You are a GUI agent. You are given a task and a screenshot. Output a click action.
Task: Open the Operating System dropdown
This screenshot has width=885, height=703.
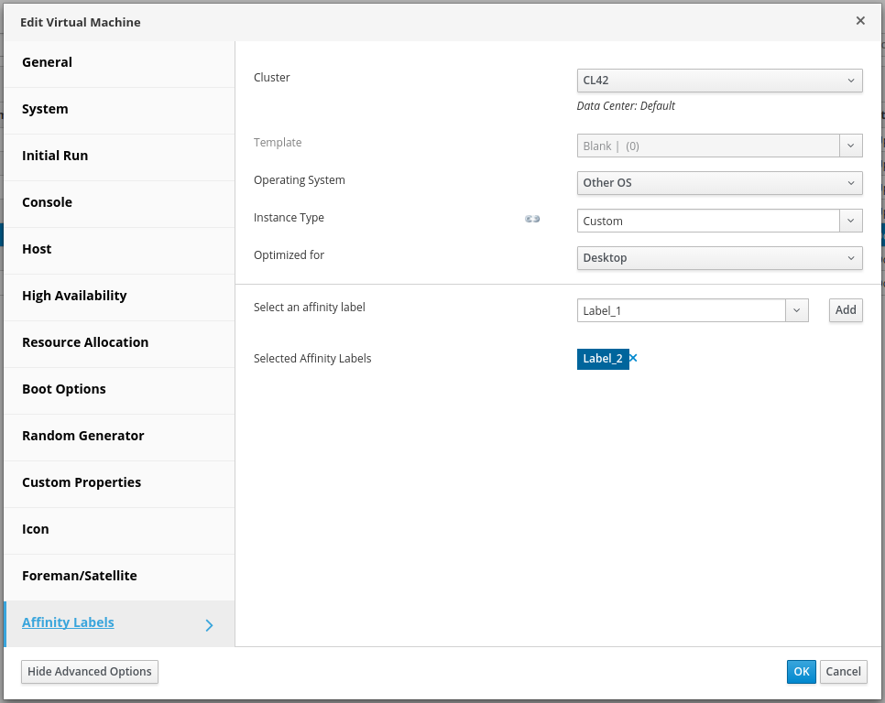(x=719, y=183)
